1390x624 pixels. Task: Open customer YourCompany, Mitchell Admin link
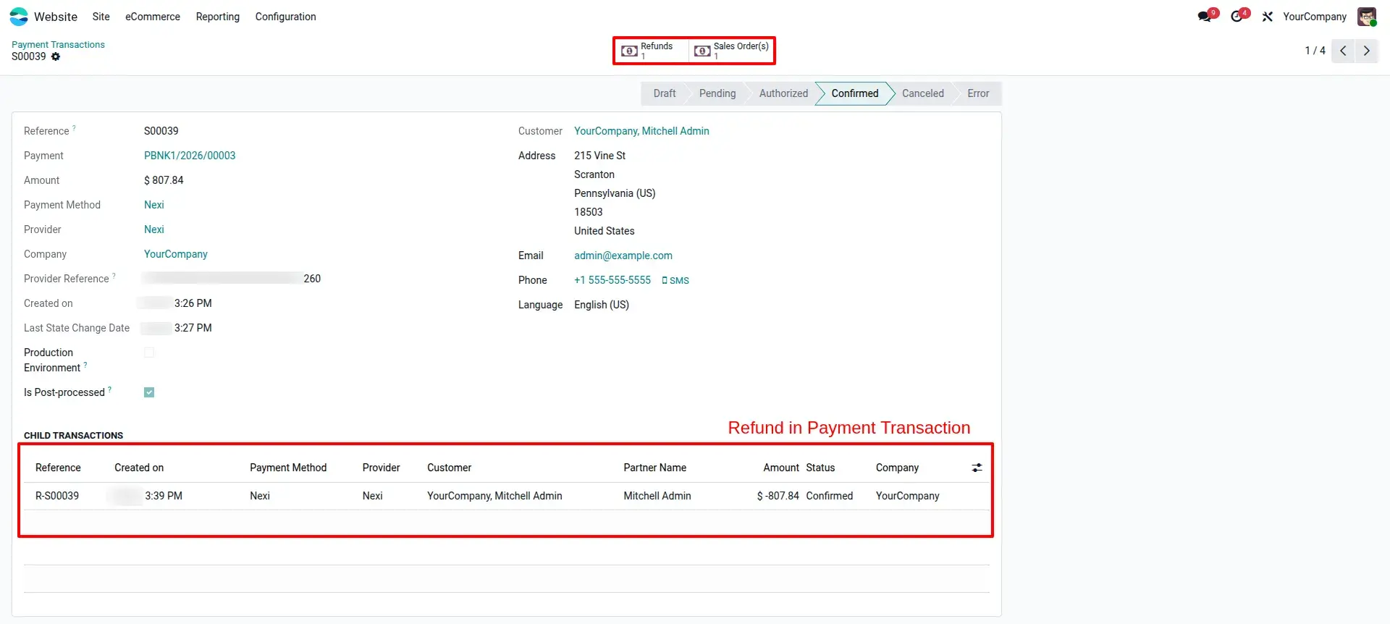641,131
